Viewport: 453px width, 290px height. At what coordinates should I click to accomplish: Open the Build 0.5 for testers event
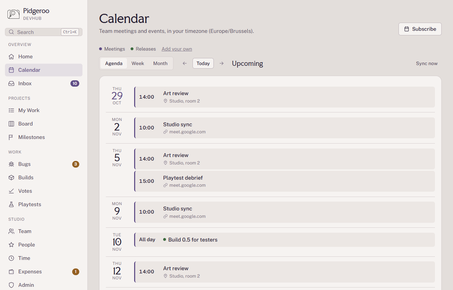click(285, 240)
